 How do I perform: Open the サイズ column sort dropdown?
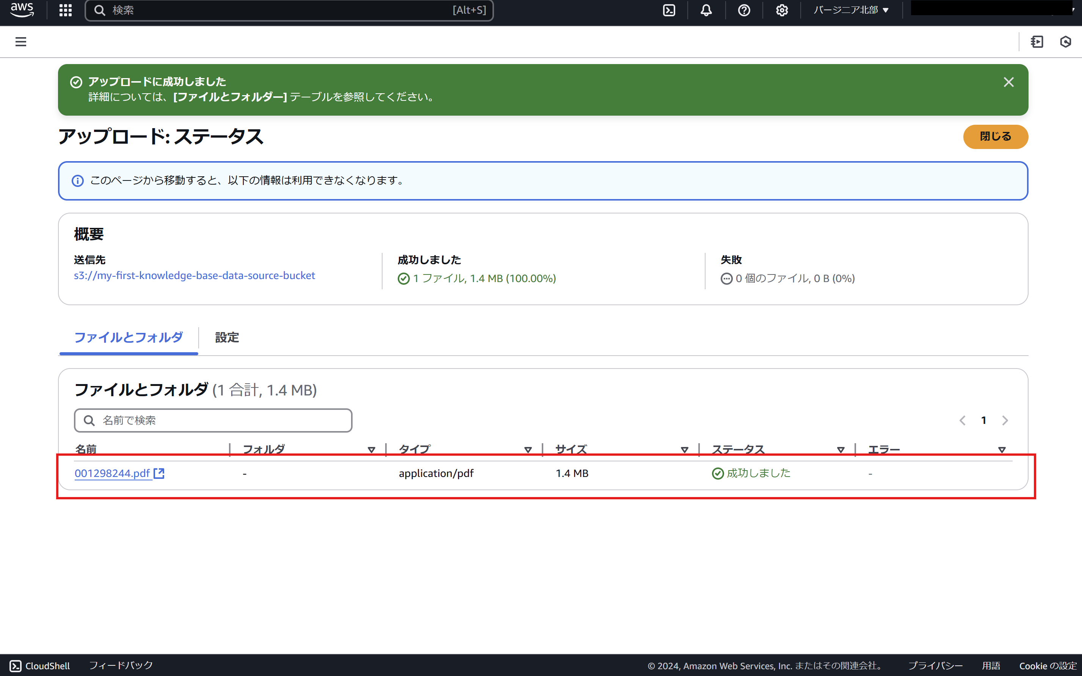click(x=685, y=449)
